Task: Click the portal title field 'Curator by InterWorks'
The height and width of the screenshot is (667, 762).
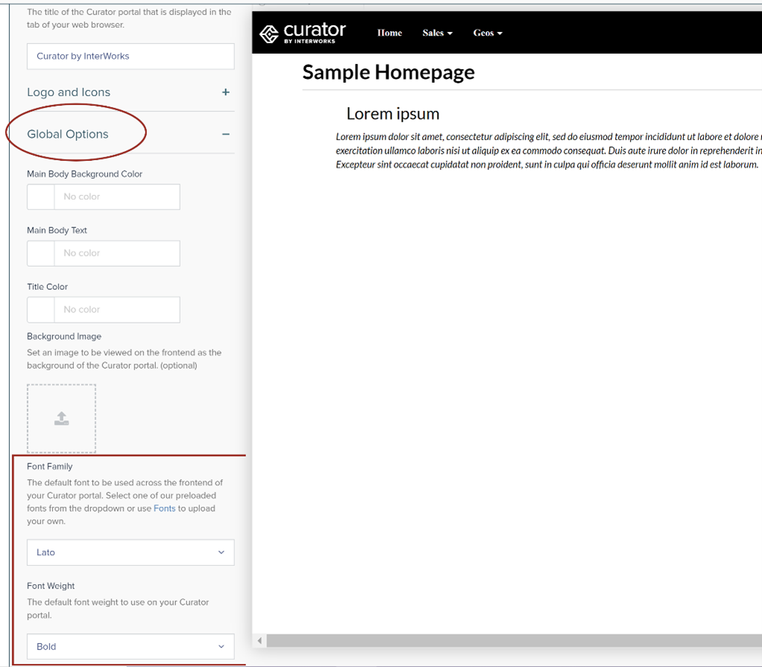Action: [x=130, y=57]
